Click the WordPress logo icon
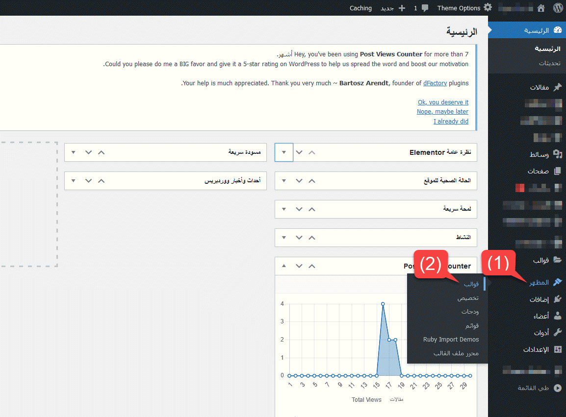 558,8
